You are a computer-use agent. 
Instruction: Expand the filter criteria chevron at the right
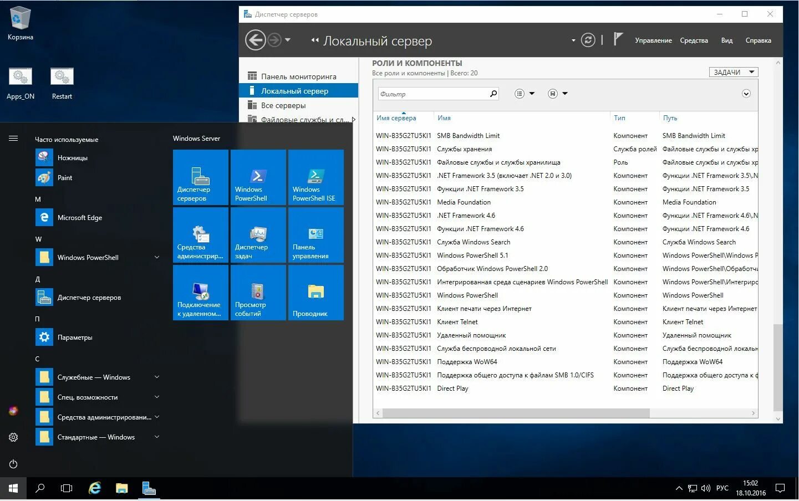click(x=746, y=94)
